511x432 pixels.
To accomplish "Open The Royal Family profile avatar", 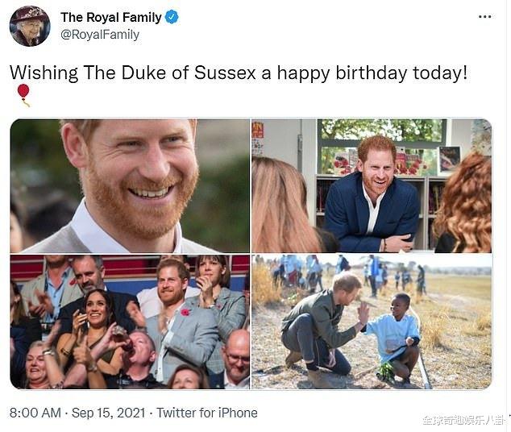I will pos(30,26).
